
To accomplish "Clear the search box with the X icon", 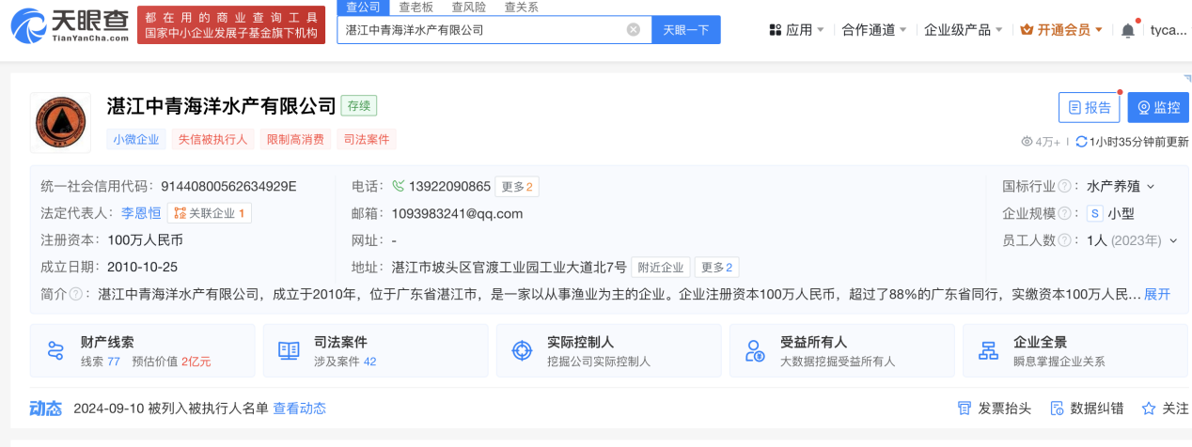I will click(634, 29).
